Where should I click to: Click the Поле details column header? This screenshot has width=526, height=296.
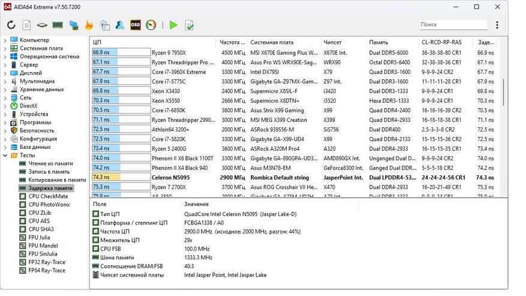[136, 204]
